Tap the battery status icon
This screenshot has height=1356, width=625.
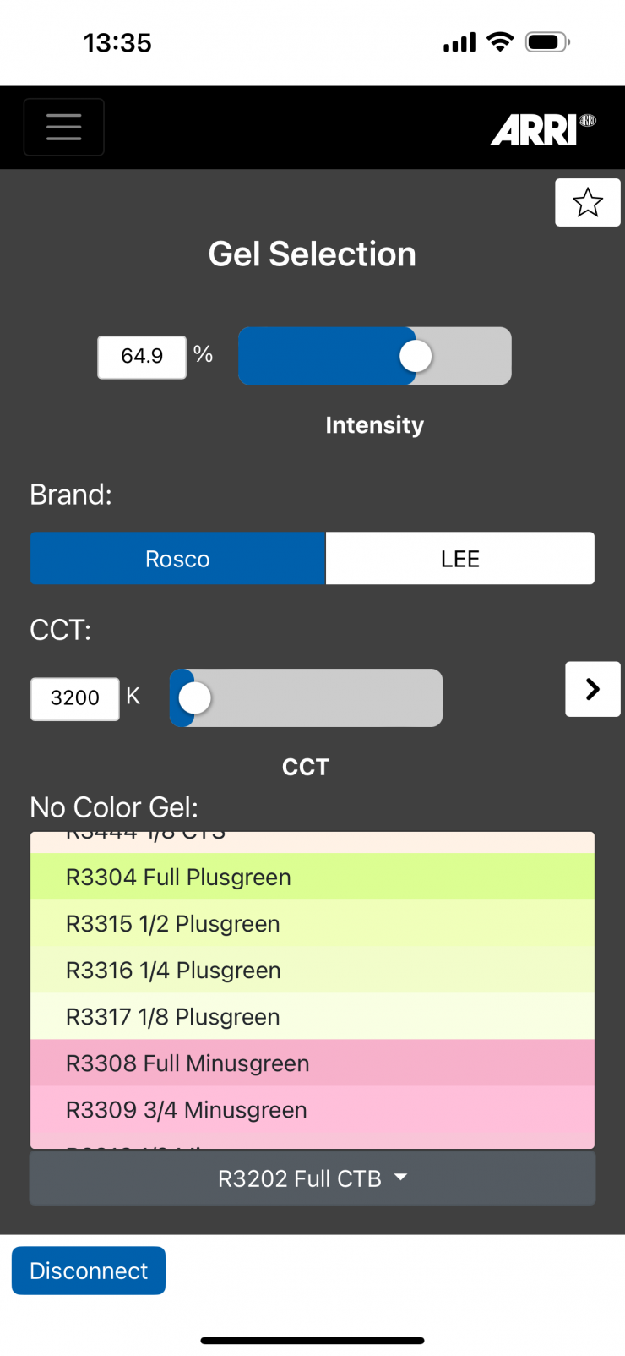(547, 42)
